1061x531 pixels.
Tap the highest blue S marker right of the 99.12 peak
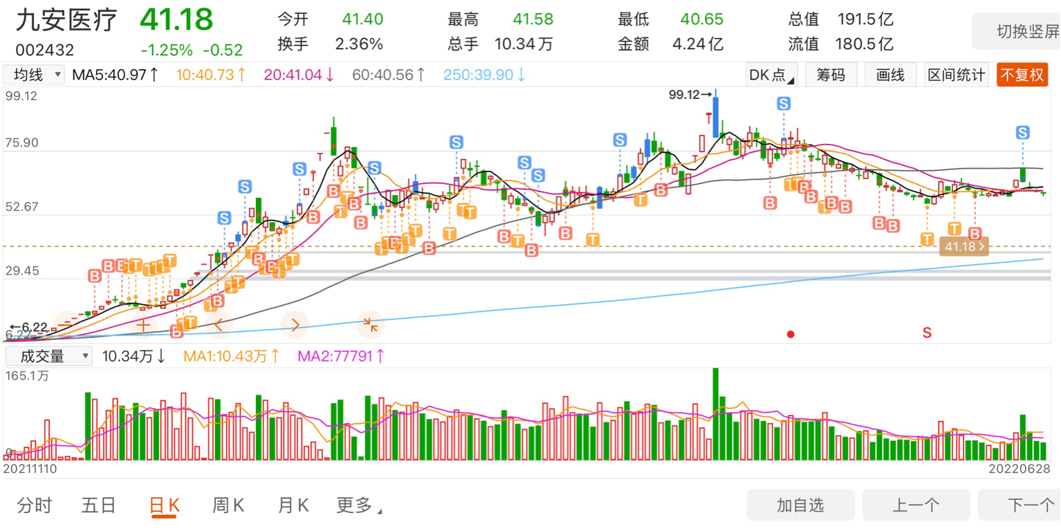pos(784,104)
